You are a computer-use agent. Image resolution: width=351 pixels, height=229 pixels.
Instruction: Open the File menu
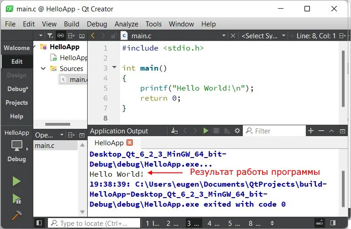(10, 24)
